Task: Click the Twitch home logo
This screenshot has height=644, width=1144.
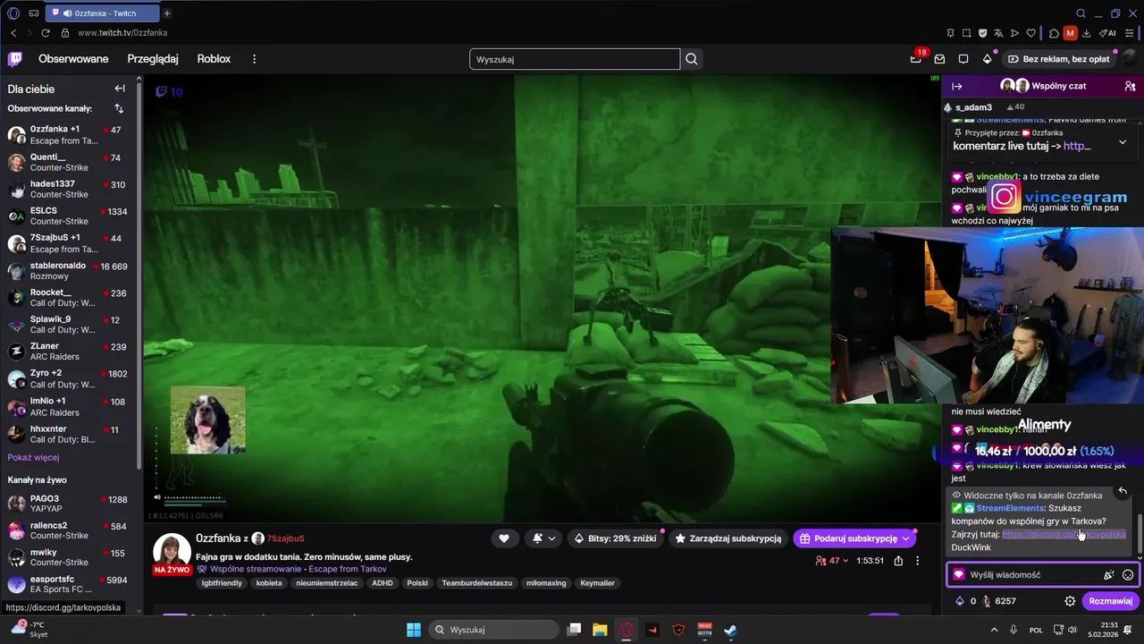Action: 15,59
